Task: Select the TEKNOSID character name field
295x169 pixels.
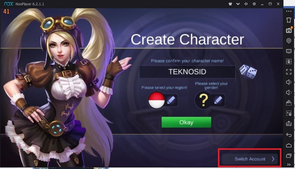Action: (x=187, y=72)
